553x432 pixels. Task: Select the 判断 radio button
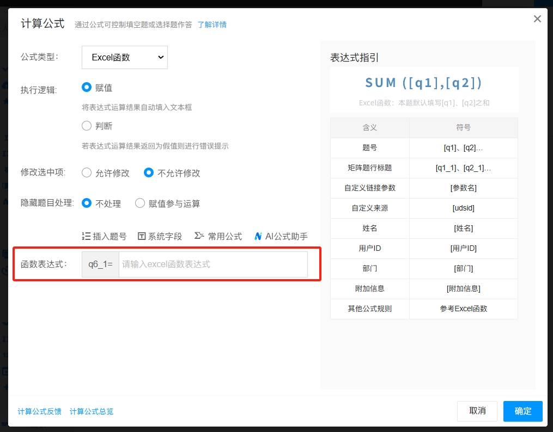click(x=87, y=126)
